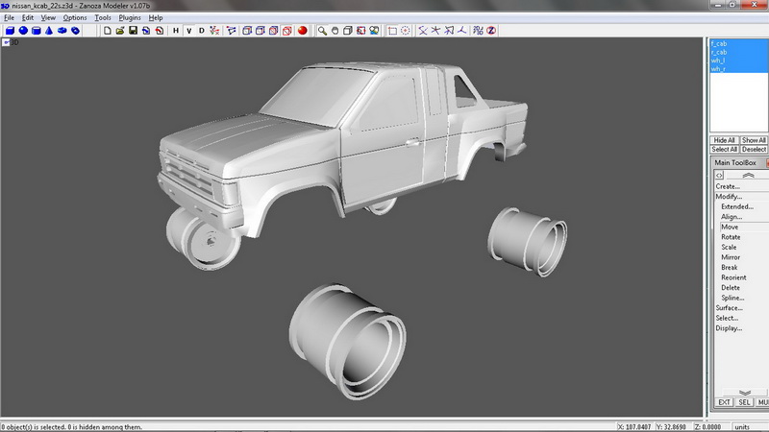This screenshot has width=769, height=432.
Task: Click the cube primitive icon
Action: pos(10,31)
